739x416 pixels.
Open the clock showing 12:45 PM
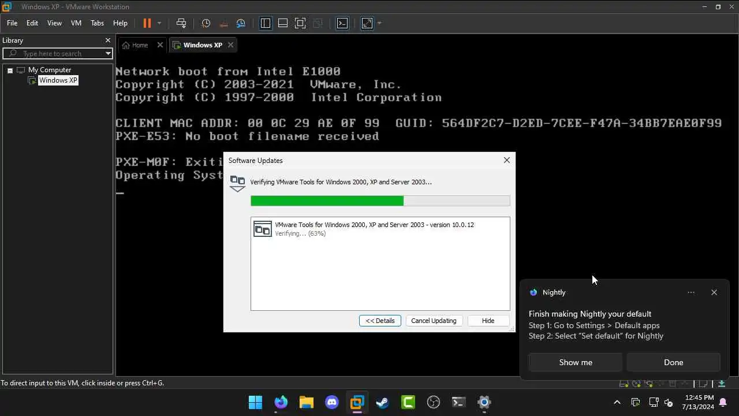tap(699, 402)
